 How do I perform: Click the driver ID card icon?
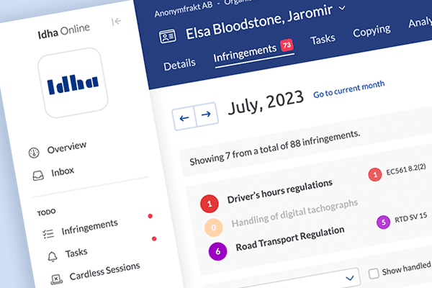click(x=167, y=37)
